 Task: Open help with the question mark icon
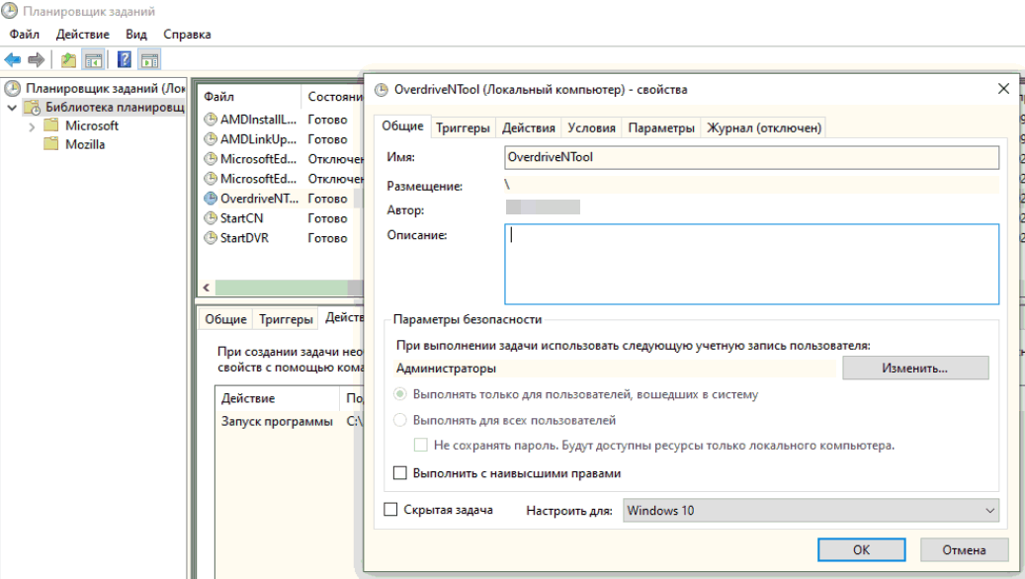coord(125,60)
